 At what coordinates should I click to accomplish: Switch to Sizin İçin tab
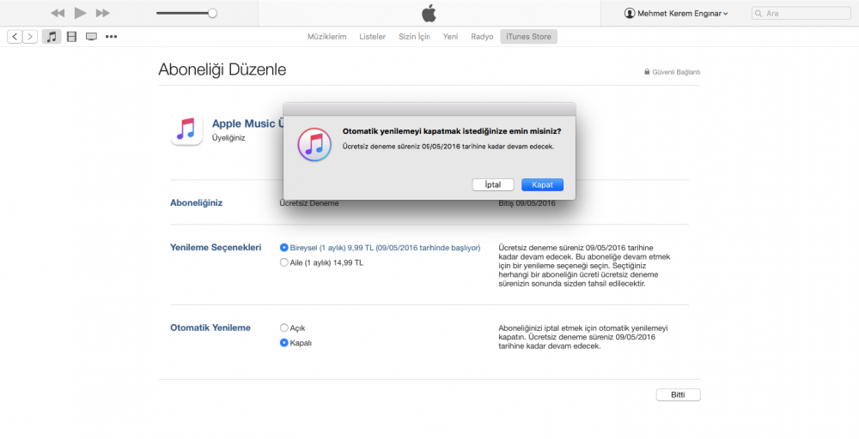coord(414,37)
